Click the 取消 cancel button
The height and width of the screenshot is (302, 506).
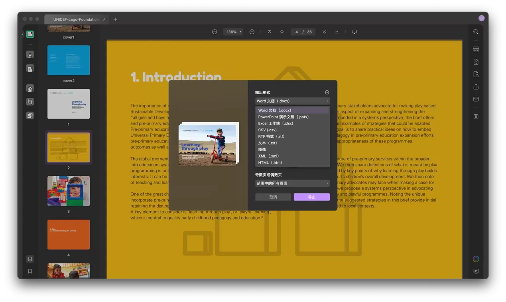(273, 197)
